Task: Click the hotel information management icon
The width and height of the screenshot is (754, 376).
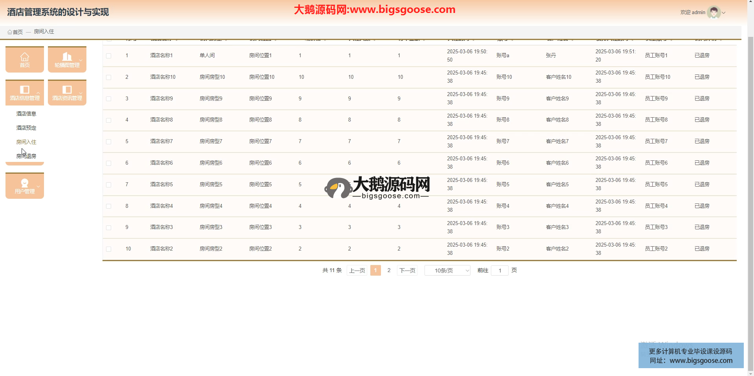Action: click(25, 90)
